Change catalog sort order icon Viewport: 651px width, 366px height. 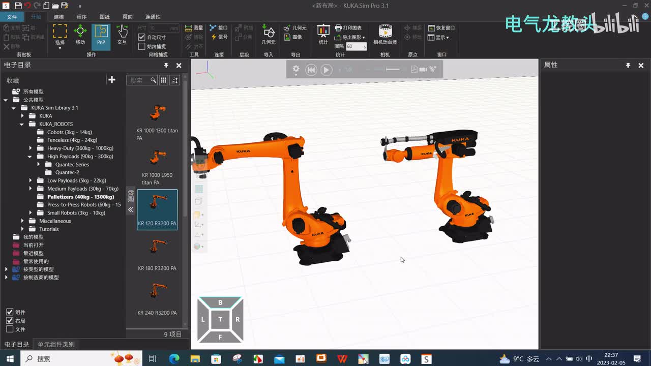(x=174, y=80)
